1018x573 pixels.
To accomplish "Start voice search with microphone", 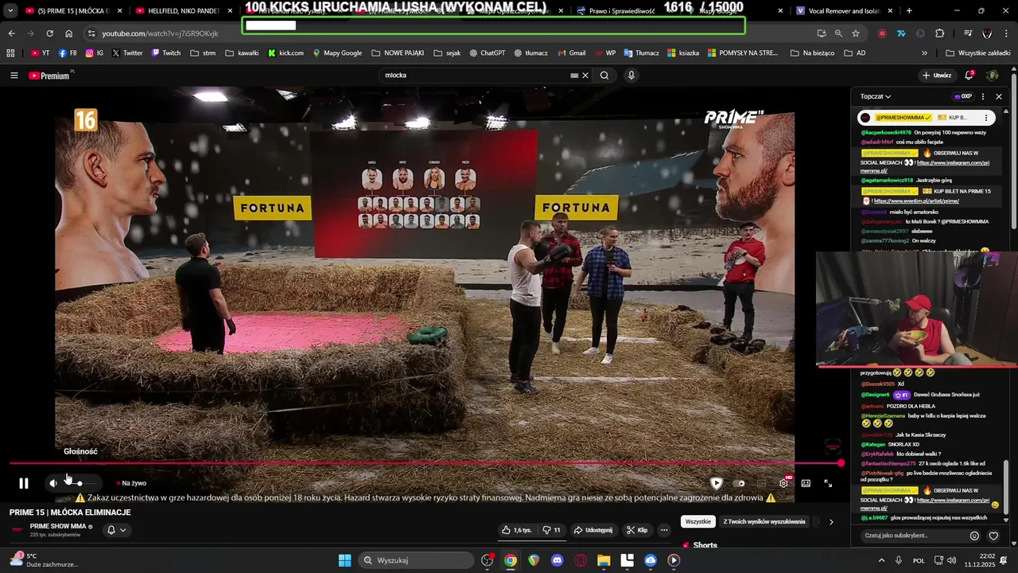I will (631, 76).
